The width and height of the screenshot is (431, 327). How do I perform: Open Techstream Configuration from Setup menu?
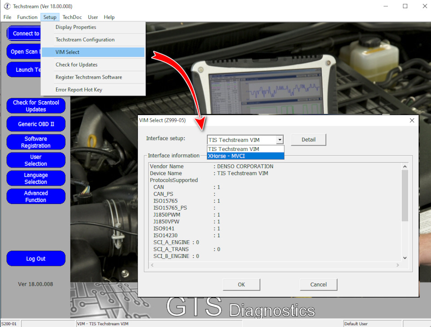pos(93,40)
